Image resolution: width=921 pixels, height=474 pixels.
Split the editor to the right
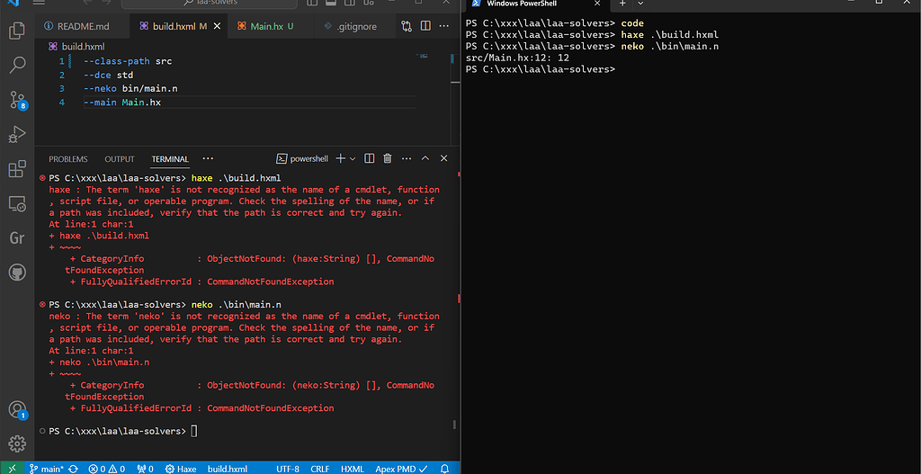(x=425, y=26)
